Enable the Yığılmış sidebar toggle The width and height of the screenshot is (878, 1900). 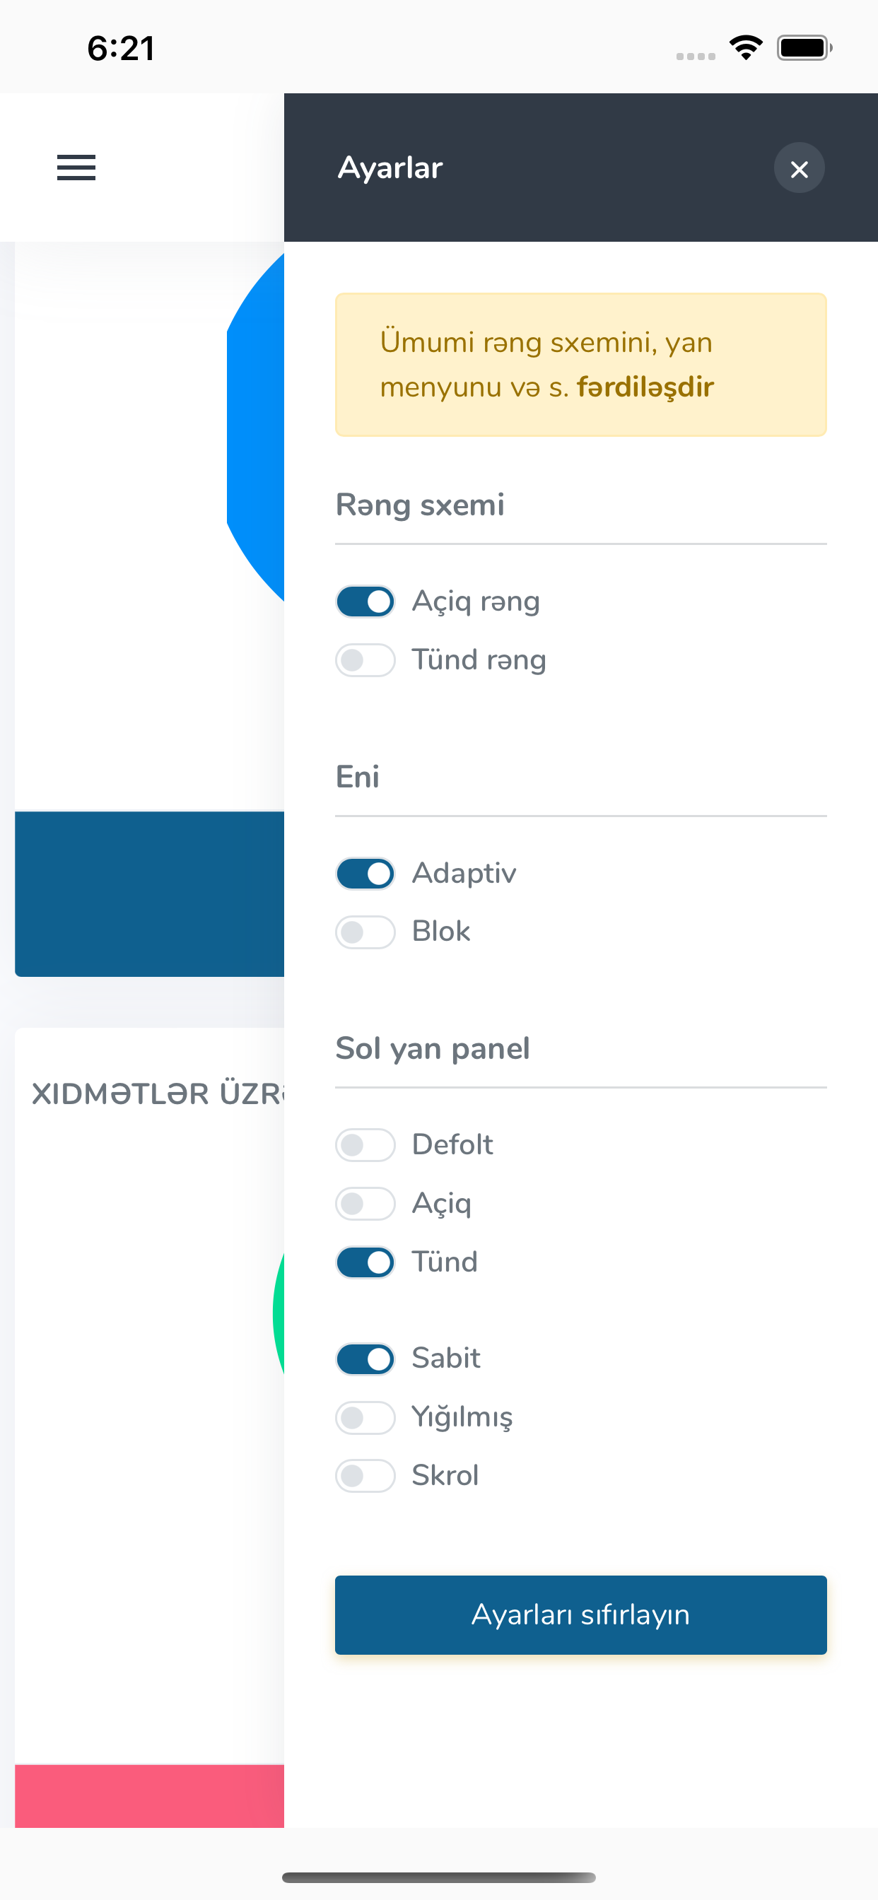tap(365, 1418)
